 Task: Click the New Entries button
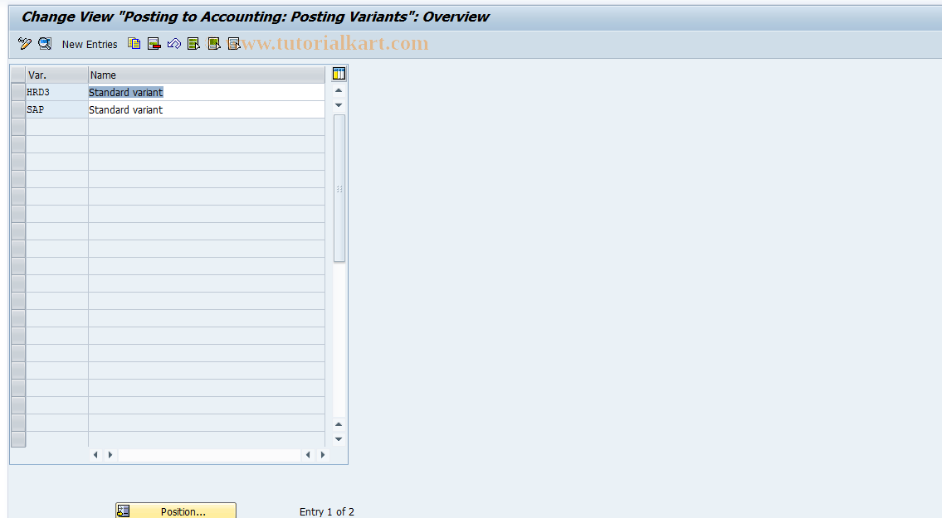coord(90,45)
